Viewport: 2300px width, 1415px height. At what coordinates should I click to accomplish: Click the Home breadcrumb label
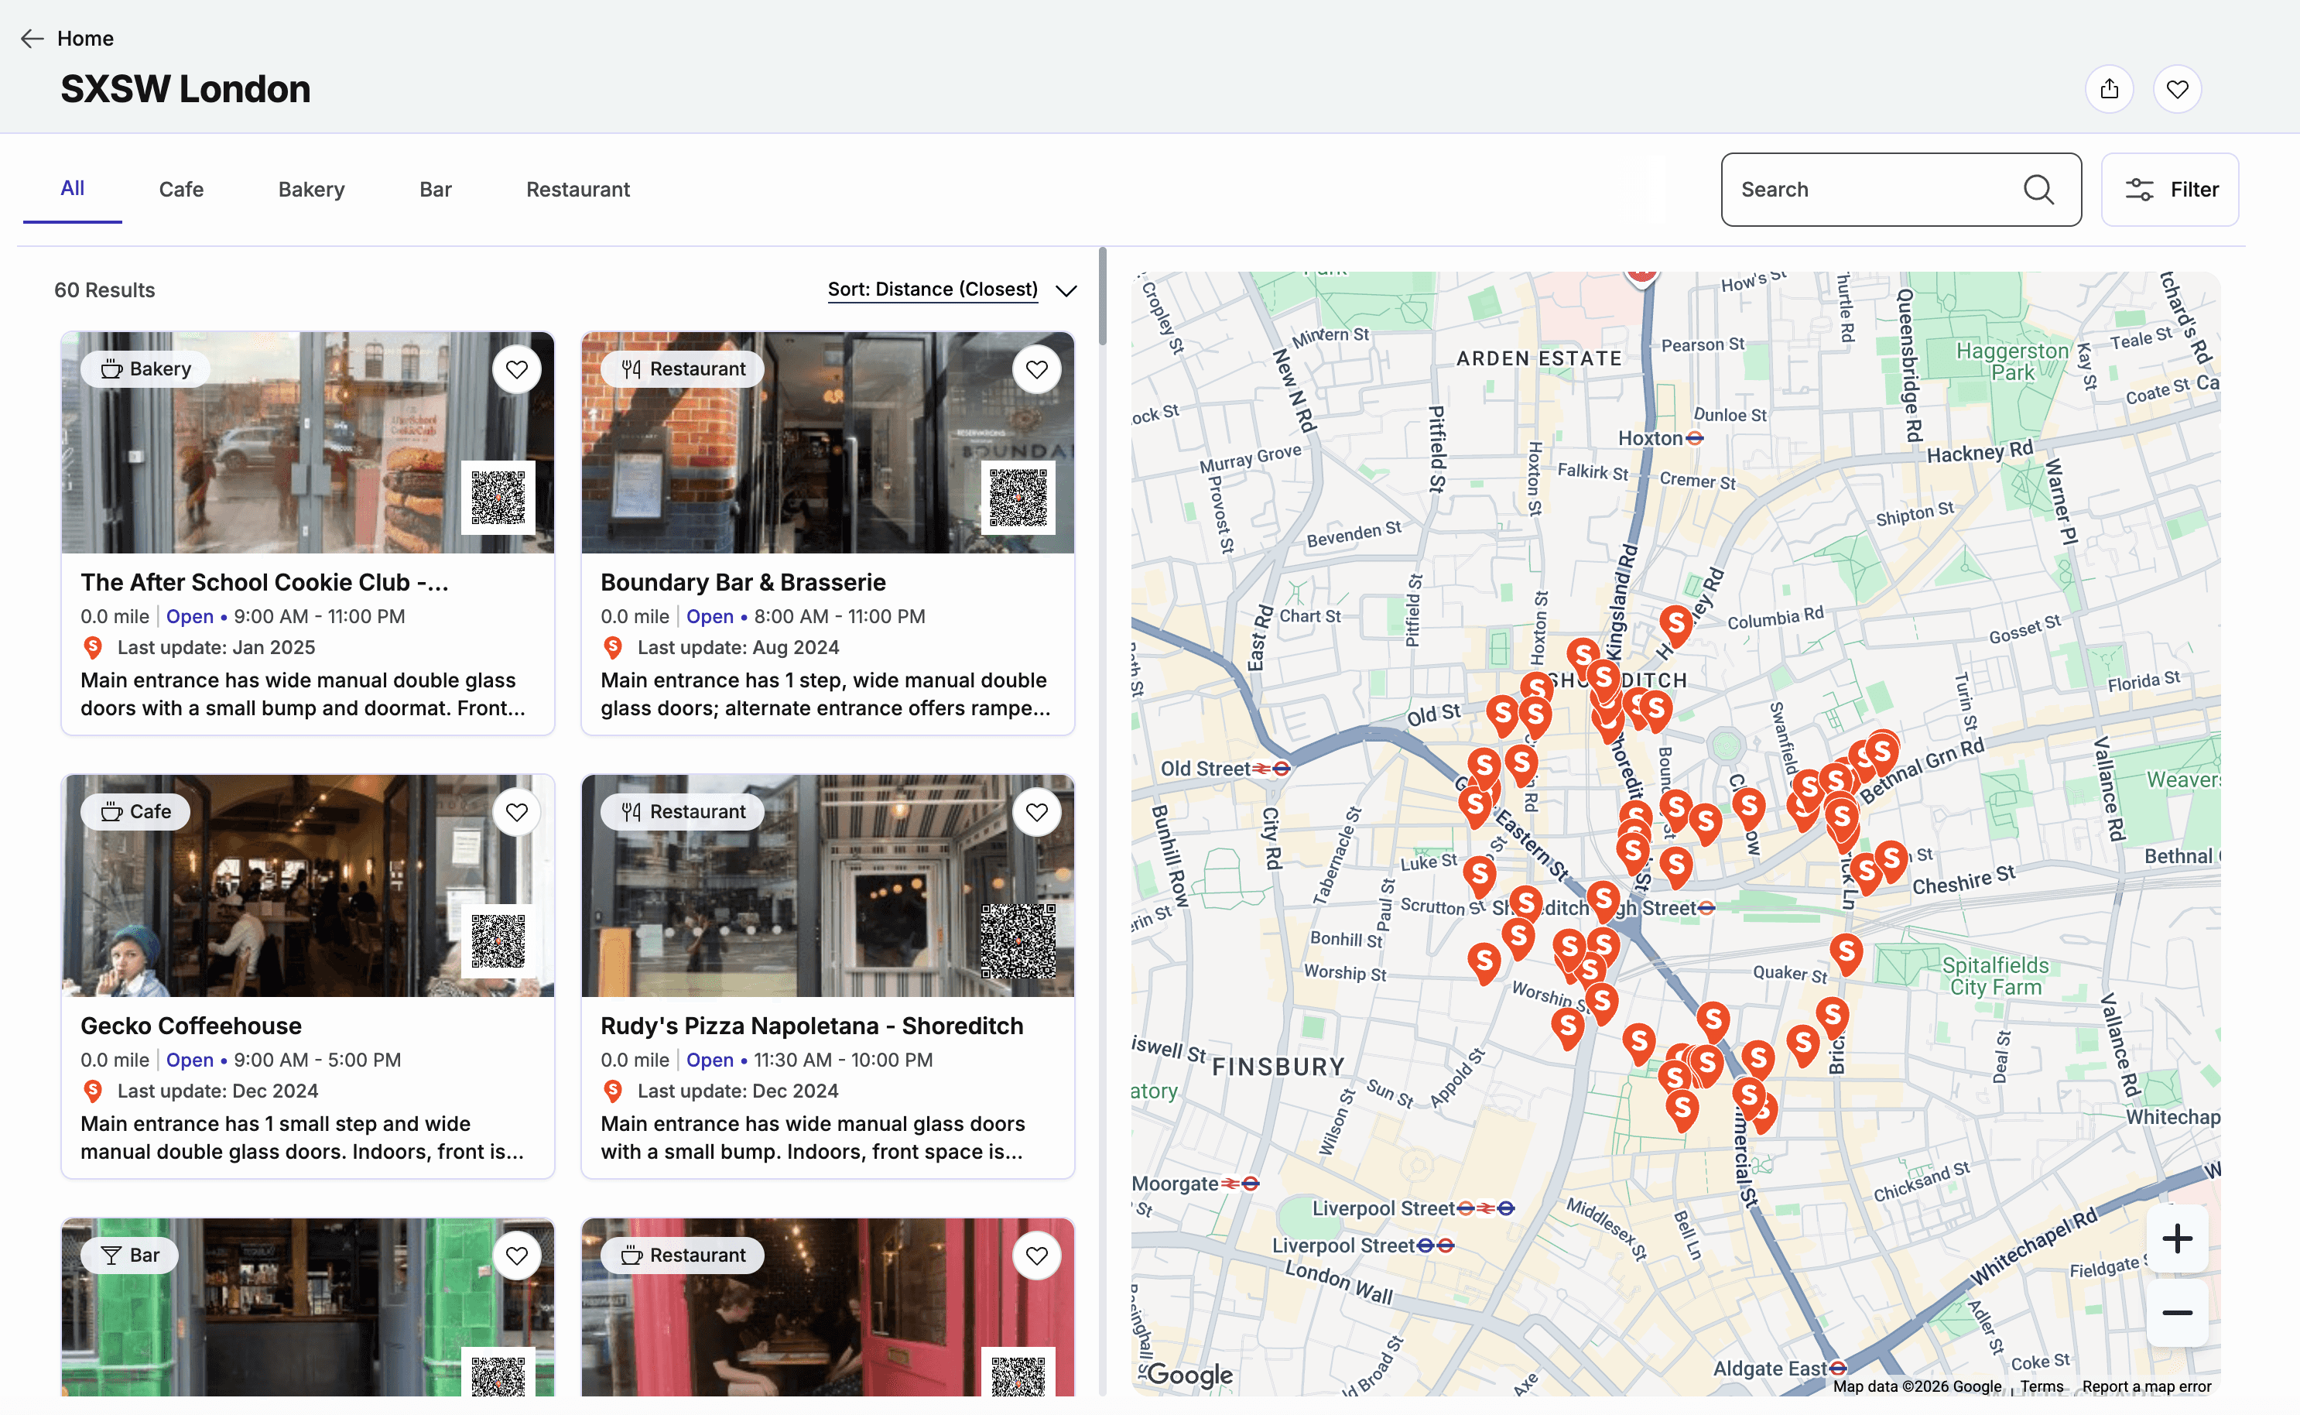point(85,39)
